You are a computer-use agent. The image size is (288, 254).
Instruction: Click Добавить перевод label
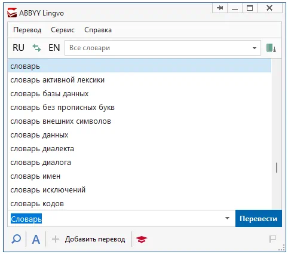click(95, 239)
